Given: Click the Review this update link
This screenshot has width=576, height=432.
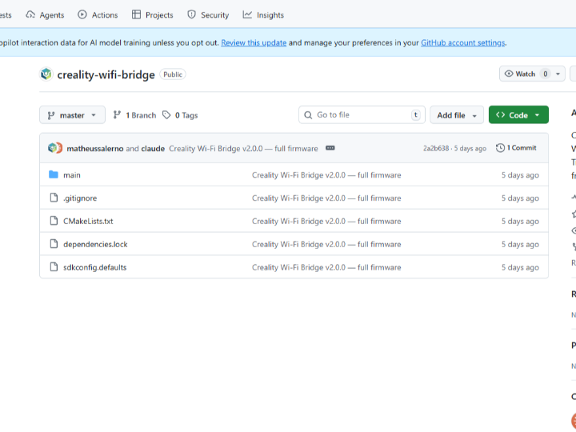Looking at the screenshot, I should point(254,43).
